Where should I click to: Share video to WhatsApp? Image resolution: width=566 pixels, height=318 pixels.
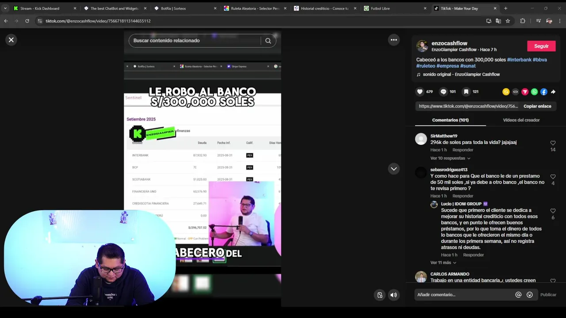coord(534,92)
